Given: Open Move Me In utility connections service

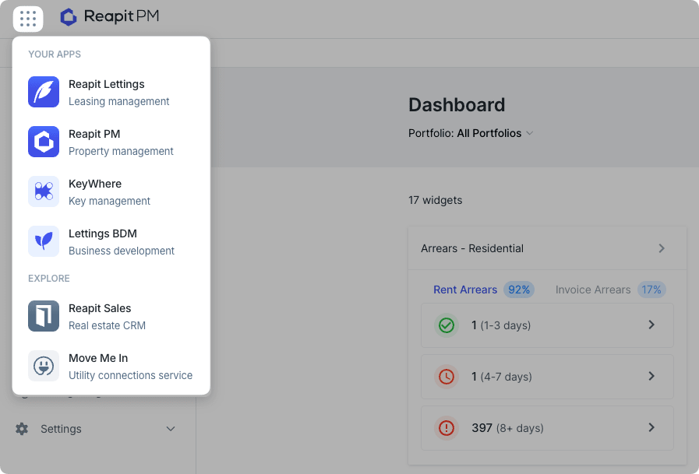Looking at the screenshot, I should [111, 367].
